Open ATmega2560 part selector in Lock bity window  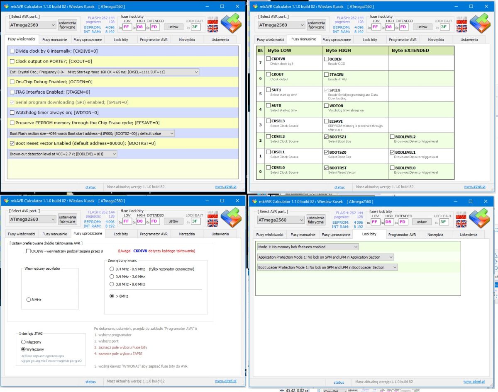[x=280, y=220]
